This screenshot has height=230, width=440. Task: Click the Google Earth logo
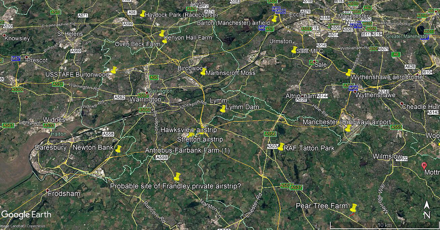click(x=27, y=215)
